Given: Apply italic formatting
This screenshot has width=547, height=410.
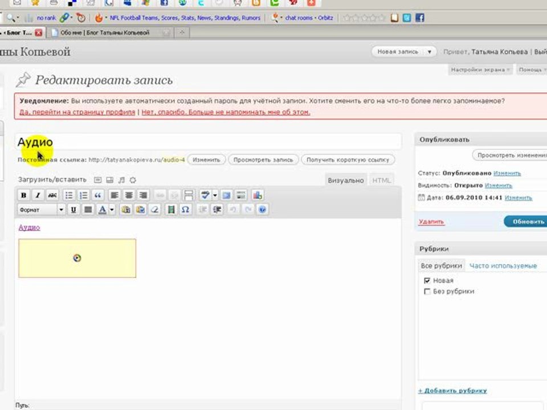Looking at the screenshot, I should pyautogui.click(x=38, y=195).
